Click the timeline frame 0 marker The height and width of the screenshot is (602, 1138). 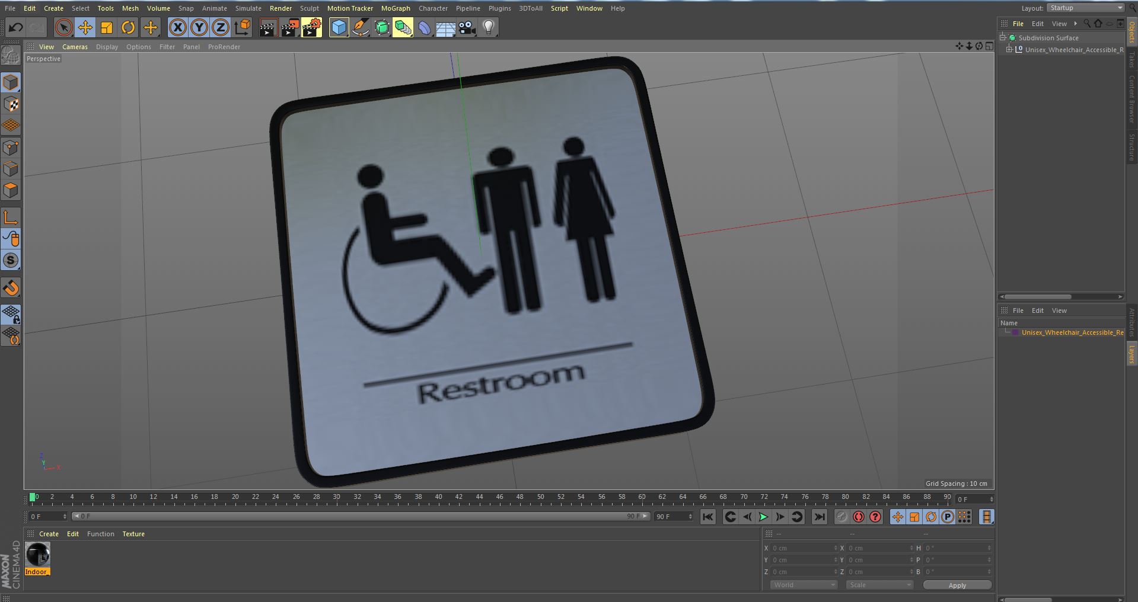point(33,497)
